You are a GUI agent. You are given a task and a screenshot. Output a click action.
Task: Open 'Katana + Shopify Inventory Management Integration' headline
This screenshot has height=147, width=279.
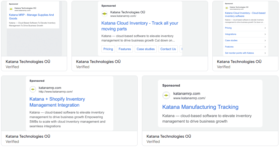pos(57,102)
